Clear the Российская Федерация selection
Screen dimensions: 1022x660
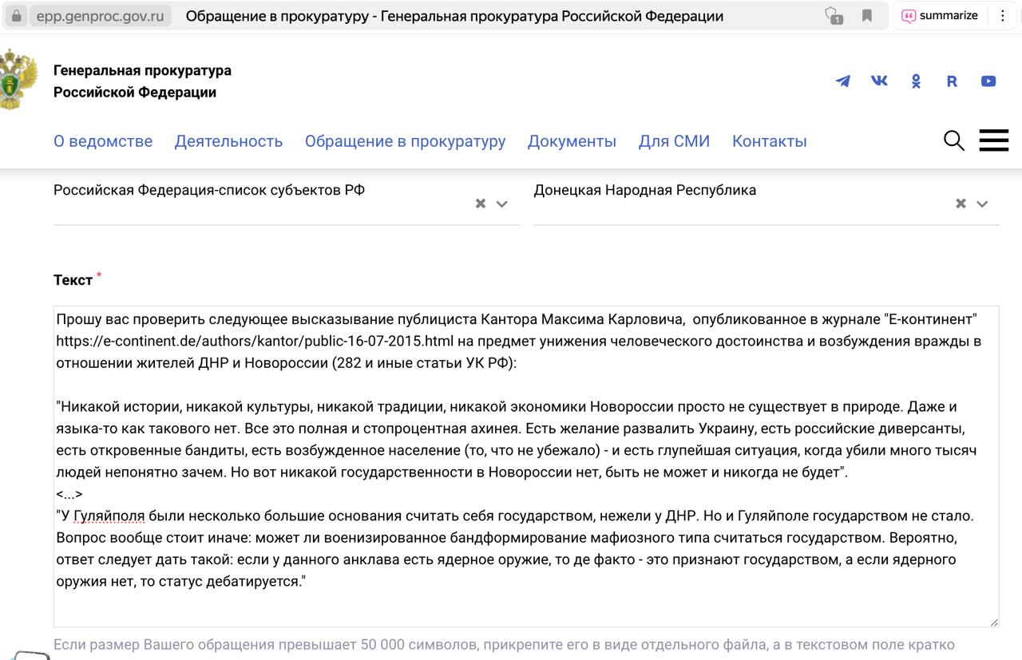click(481, 204)
